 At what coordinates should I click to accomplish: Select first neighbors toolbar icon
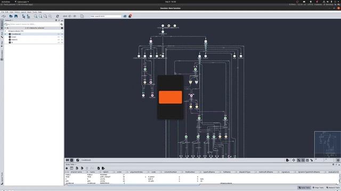[65, 16]
